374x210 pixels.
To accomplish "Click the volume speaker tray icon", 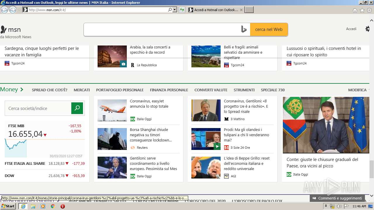I will [339, 206].
